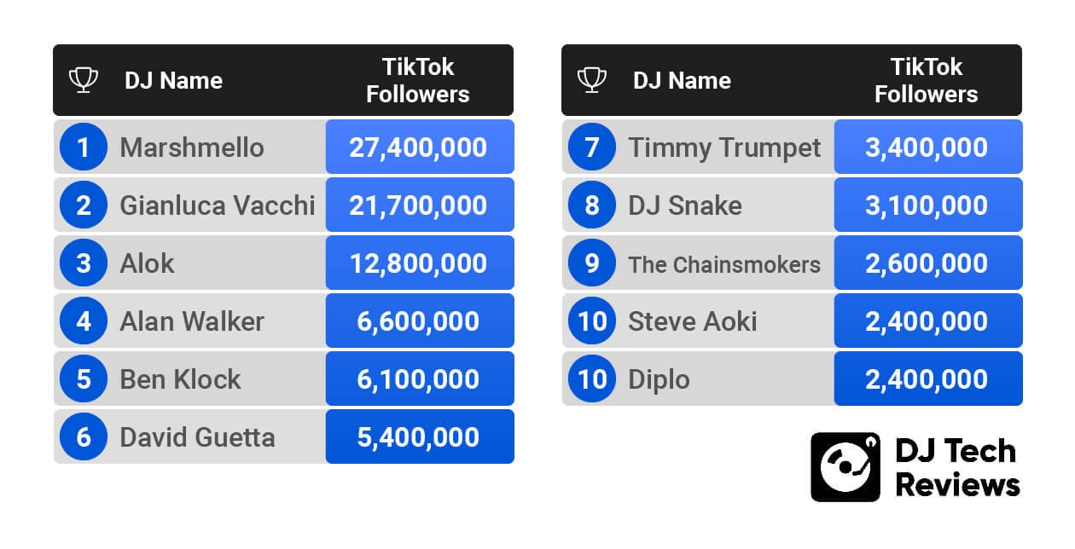The width and height of the screenshot is (1075, 549).
Task: Click Marshmello's 27,400,000 follower count
Action: 418,147
